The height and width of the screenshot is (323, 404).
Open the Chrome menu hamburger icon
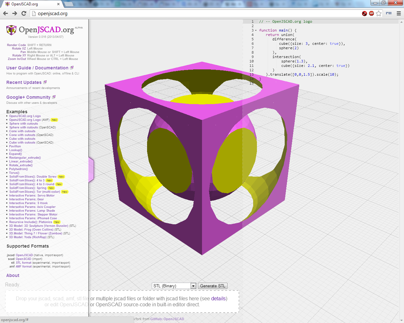click(x=399, y=13)
